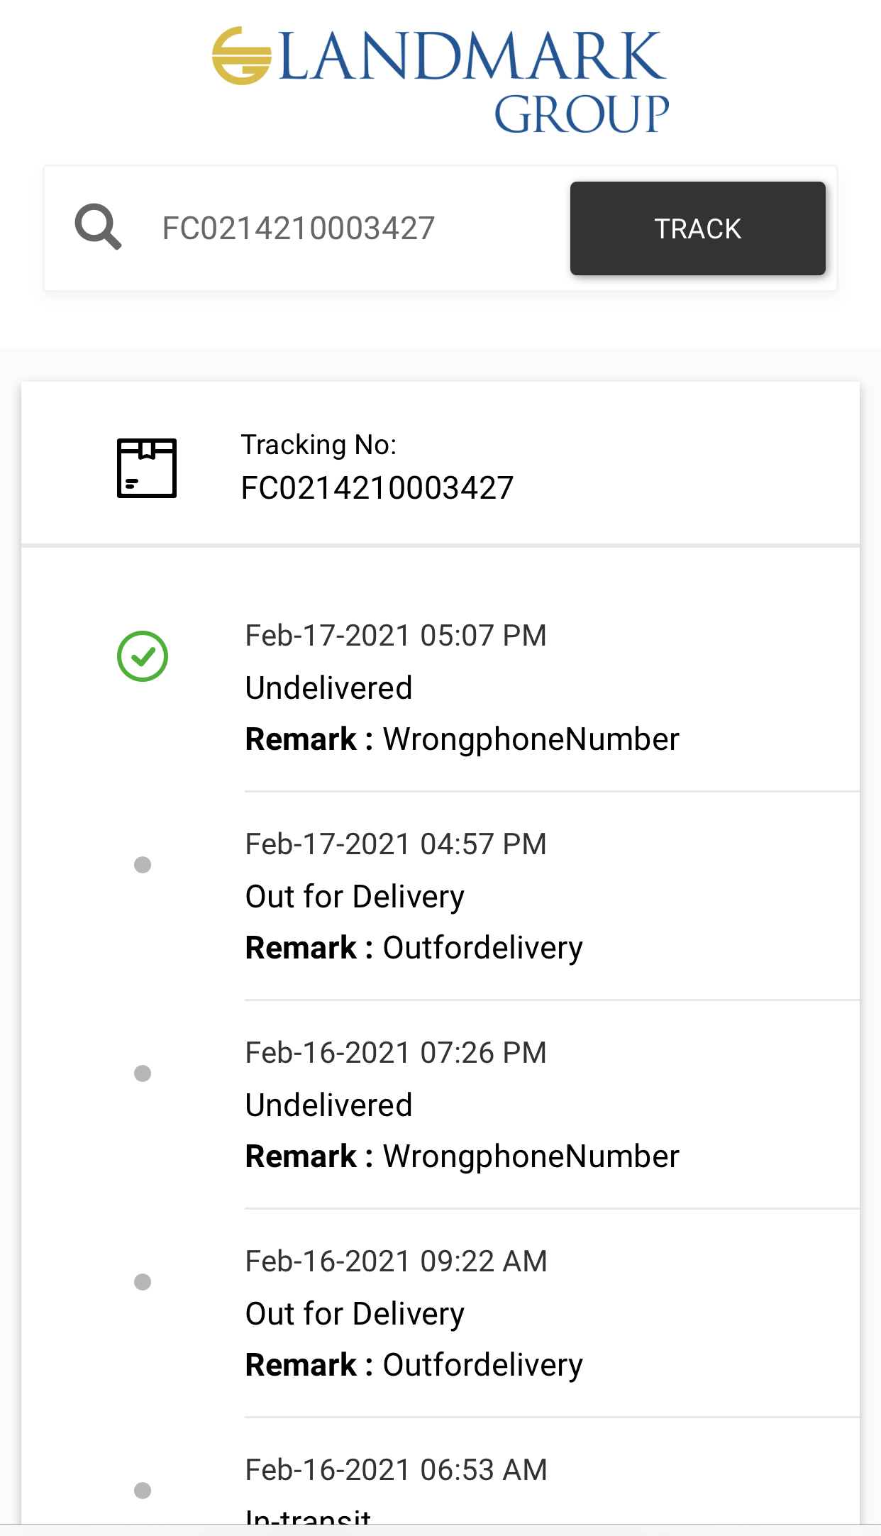Select the Feb-17-2021 05:07 PM timestamp
Screen dimensions: 881x1536
396,636
